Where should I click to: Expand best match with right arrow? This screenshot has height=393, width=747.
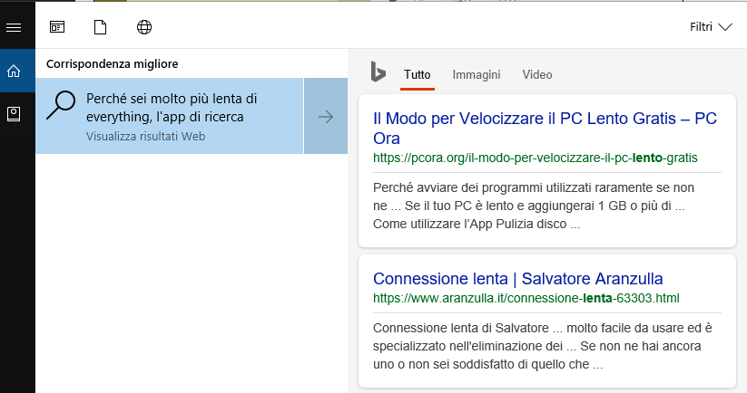click(x=326, y=117)
